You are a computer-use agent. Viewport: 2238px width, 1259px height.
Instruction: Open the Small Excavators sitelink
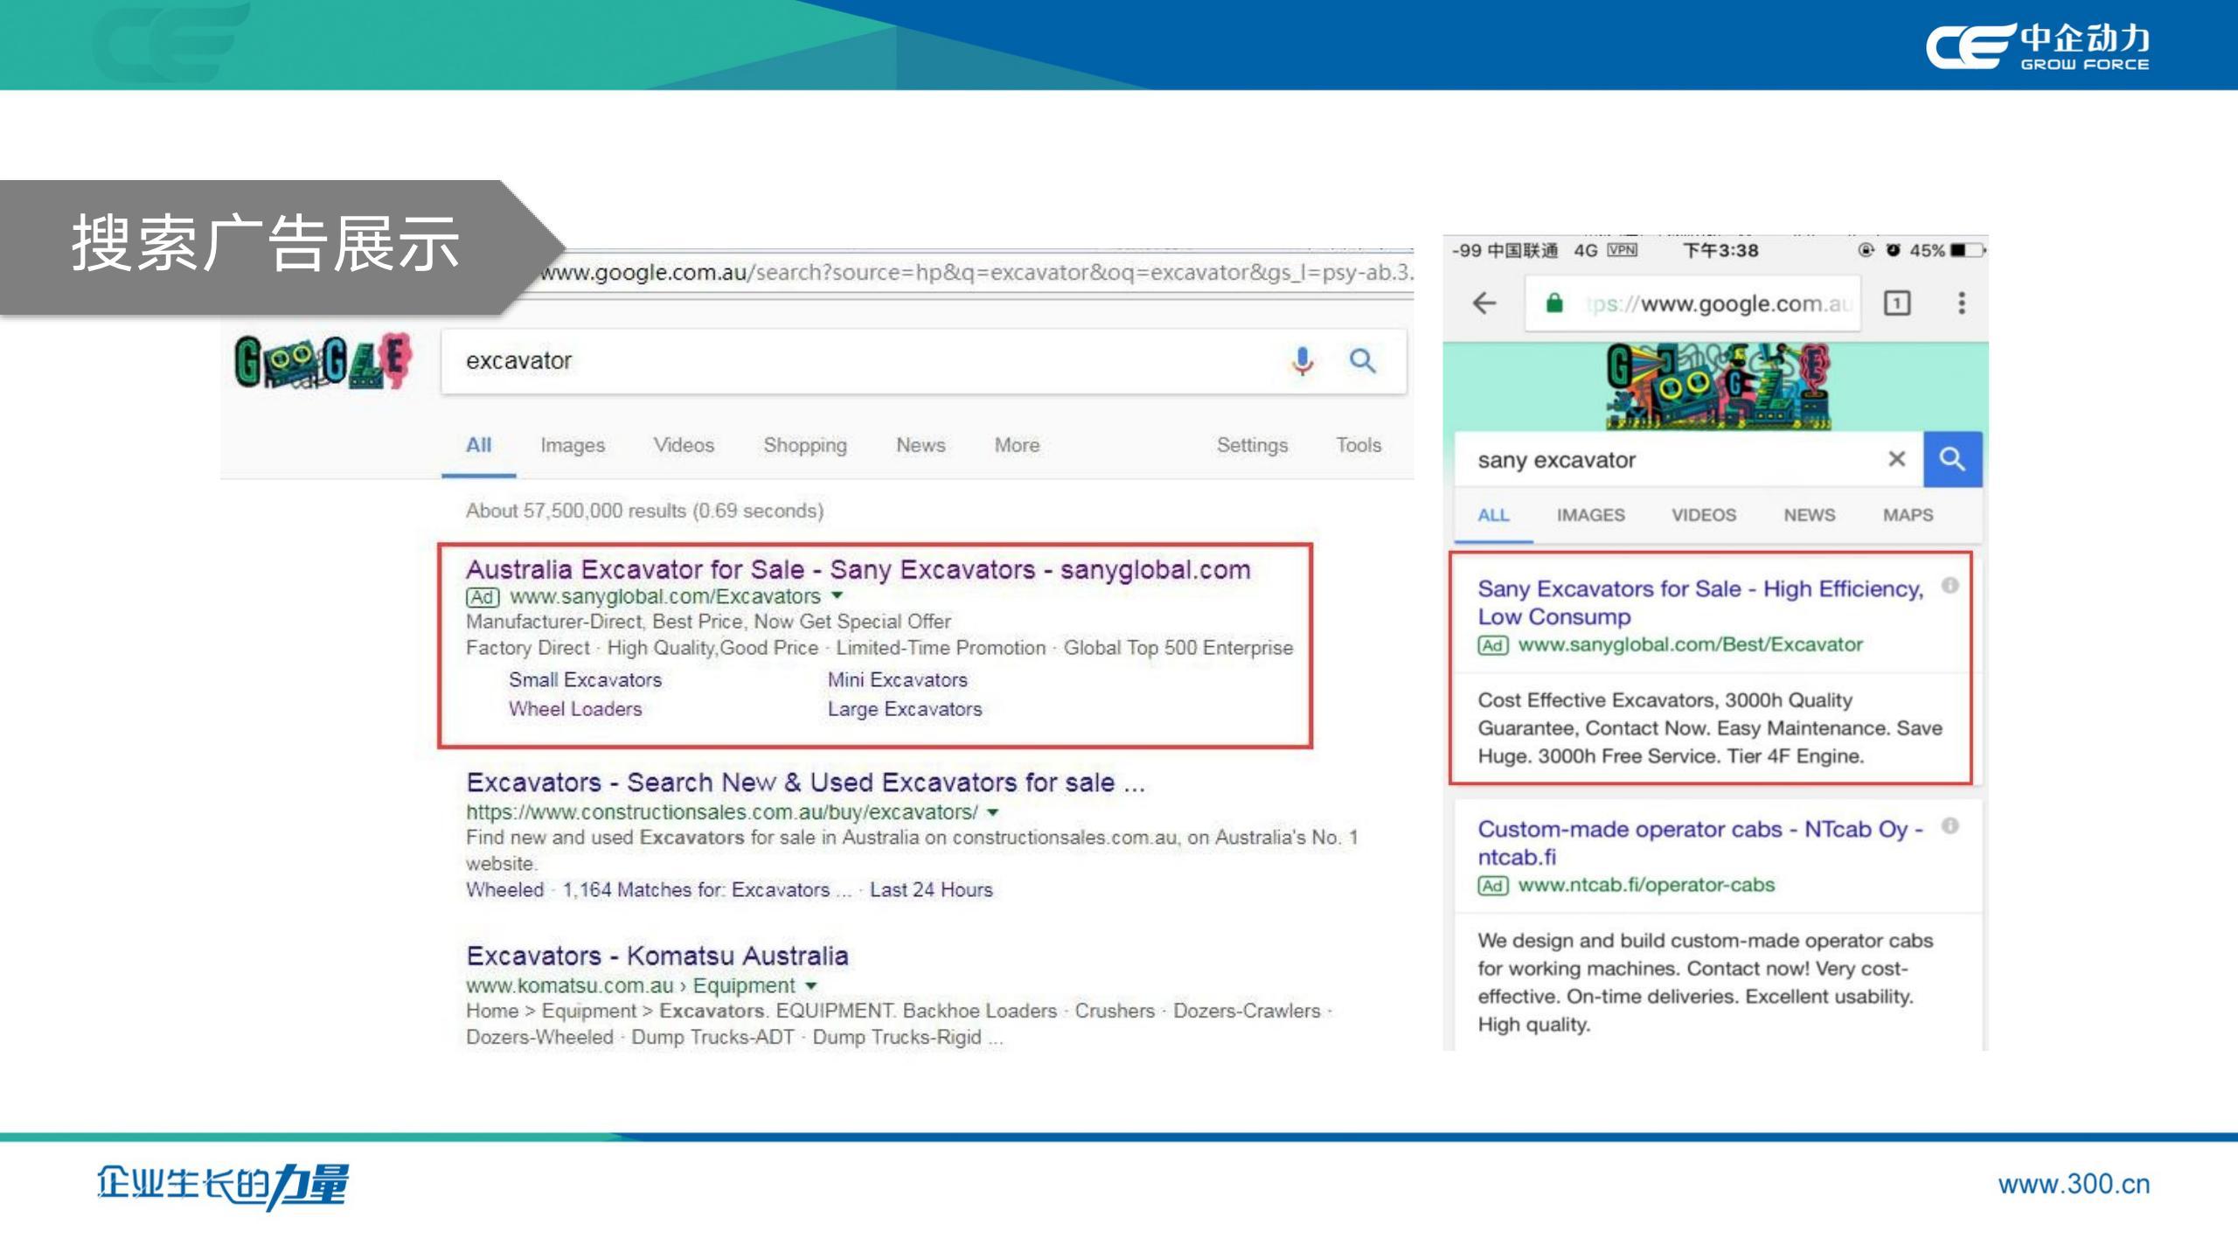[x=585, y=679]
